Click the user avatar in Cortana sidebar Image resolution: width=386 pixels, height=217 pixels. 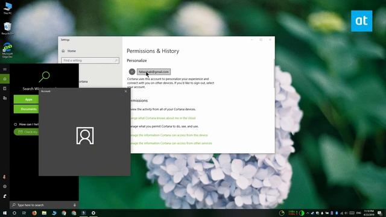tap(4, 177)
